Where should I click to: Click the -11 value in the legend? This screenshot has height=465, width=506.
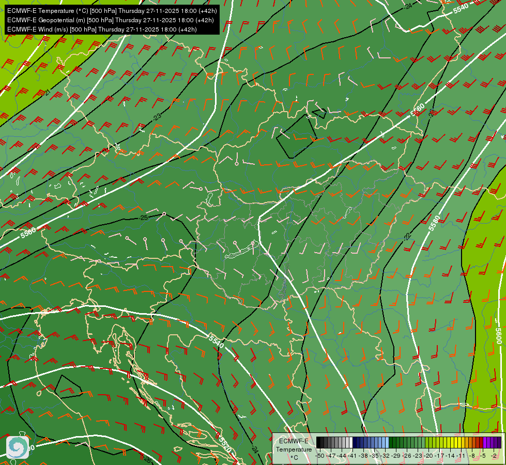(461, 456)
